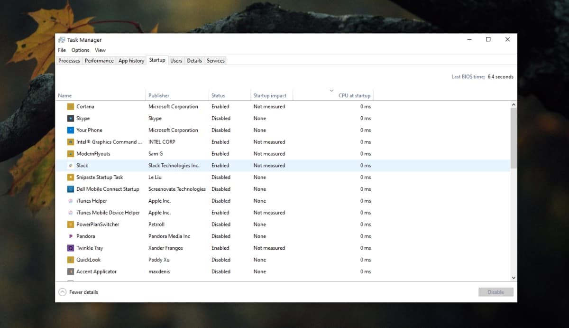Open the File menu
569x328 pixels.
point(62,50)
